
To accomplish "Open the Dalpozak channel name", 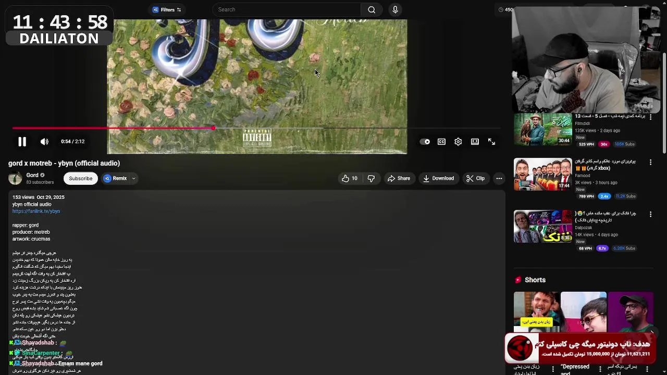I will click(x=583, y=228).
